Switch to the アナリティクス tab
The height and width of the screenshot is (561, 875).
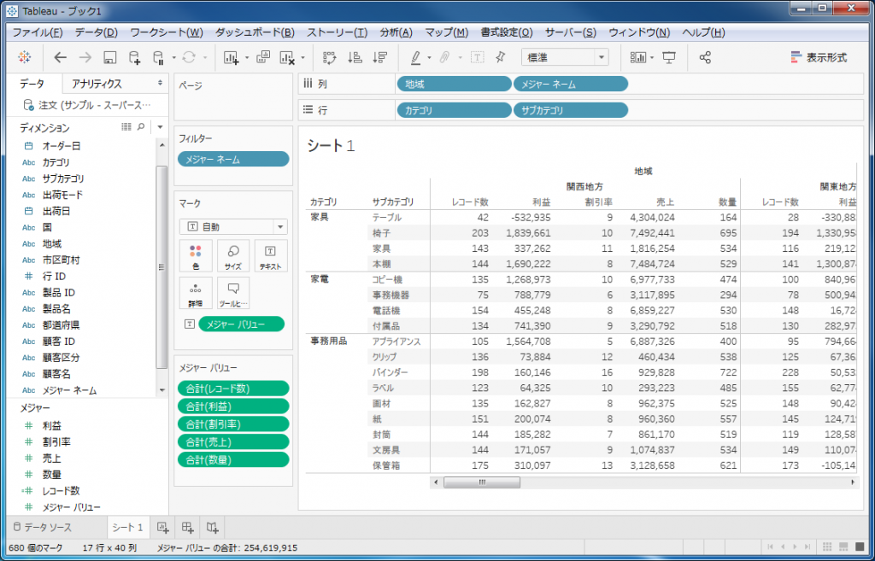pyautogui.click(x=97, y=84)
